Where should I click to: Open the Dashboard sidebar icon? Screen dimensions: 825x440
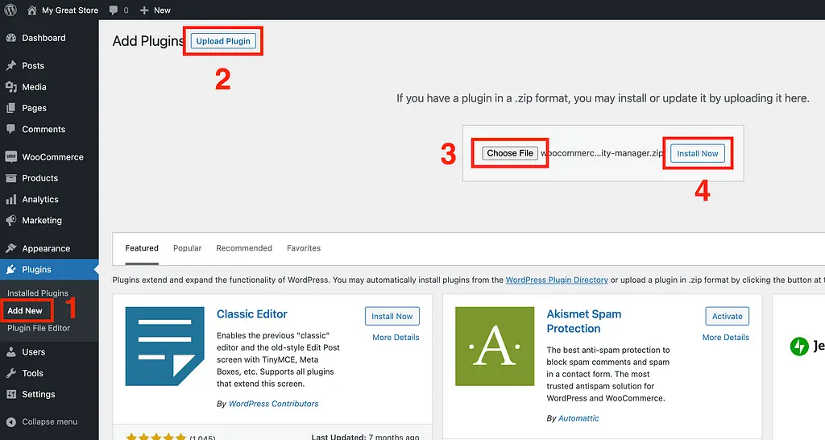point(11,38)
